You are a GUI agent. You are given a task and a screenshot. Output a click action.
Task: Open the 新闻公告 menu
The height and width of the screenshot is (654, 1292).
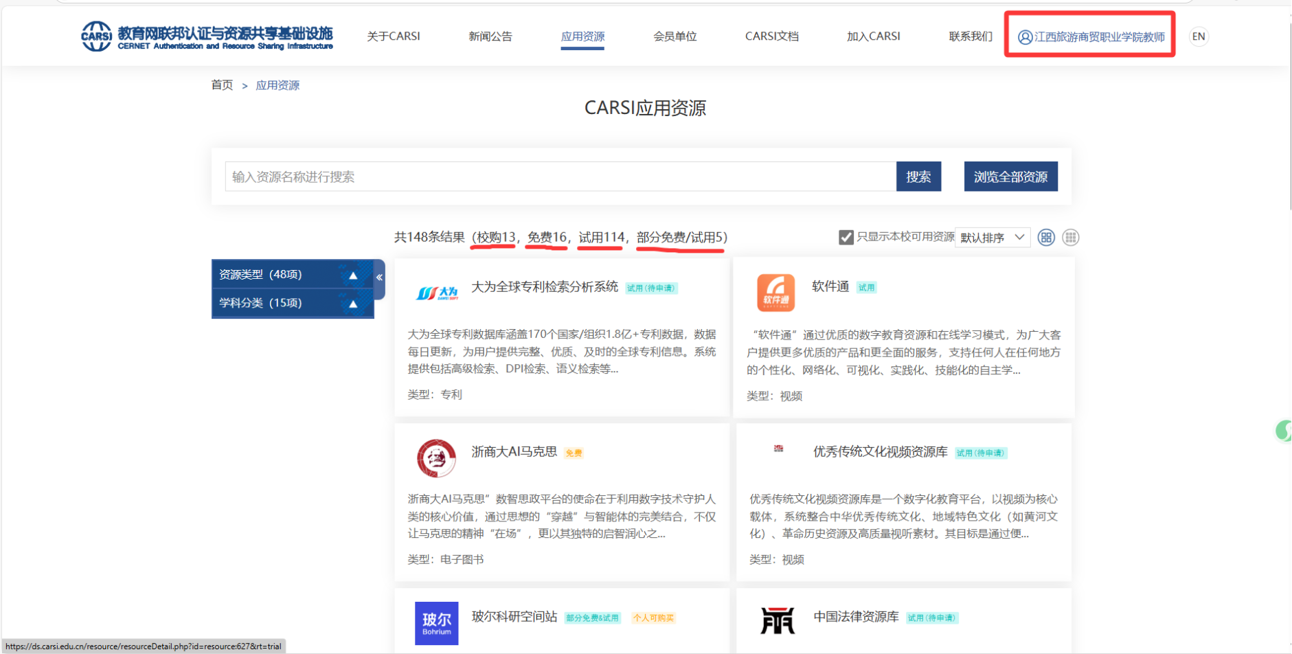[490, 36]
